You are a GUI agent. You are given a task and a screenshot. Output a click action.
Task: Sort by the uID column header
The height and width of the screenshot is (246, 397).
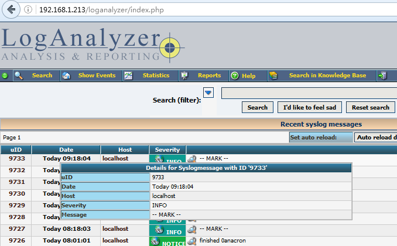(16, 150)
